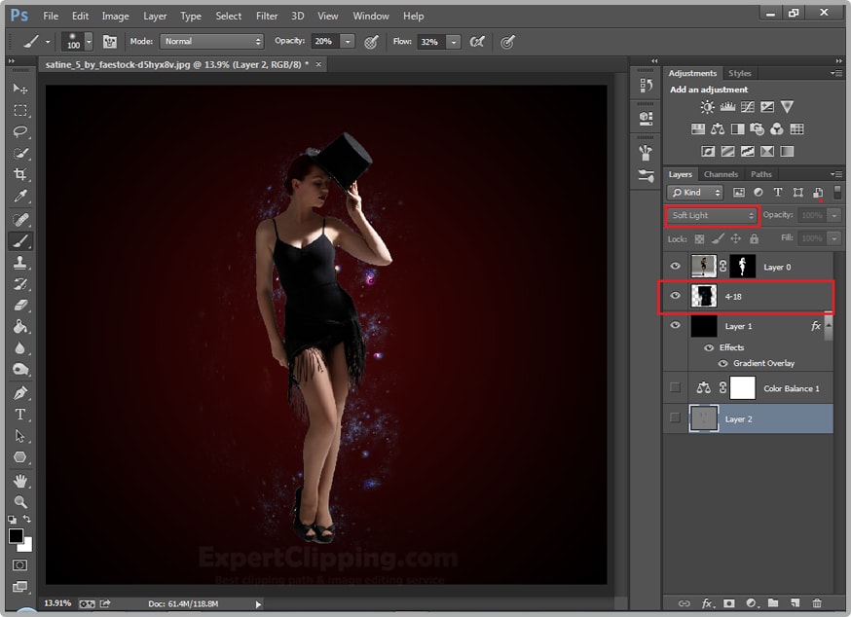Activate the Lasso tool
Image resolution: width=851 pixels, height=617 pixels.
tap(21, 131)
